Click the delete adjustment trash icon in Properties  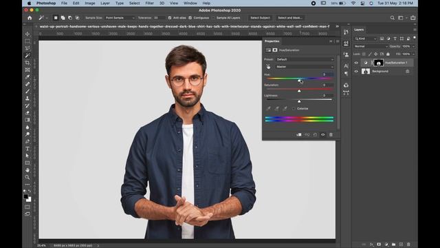(x=331, y=135)
